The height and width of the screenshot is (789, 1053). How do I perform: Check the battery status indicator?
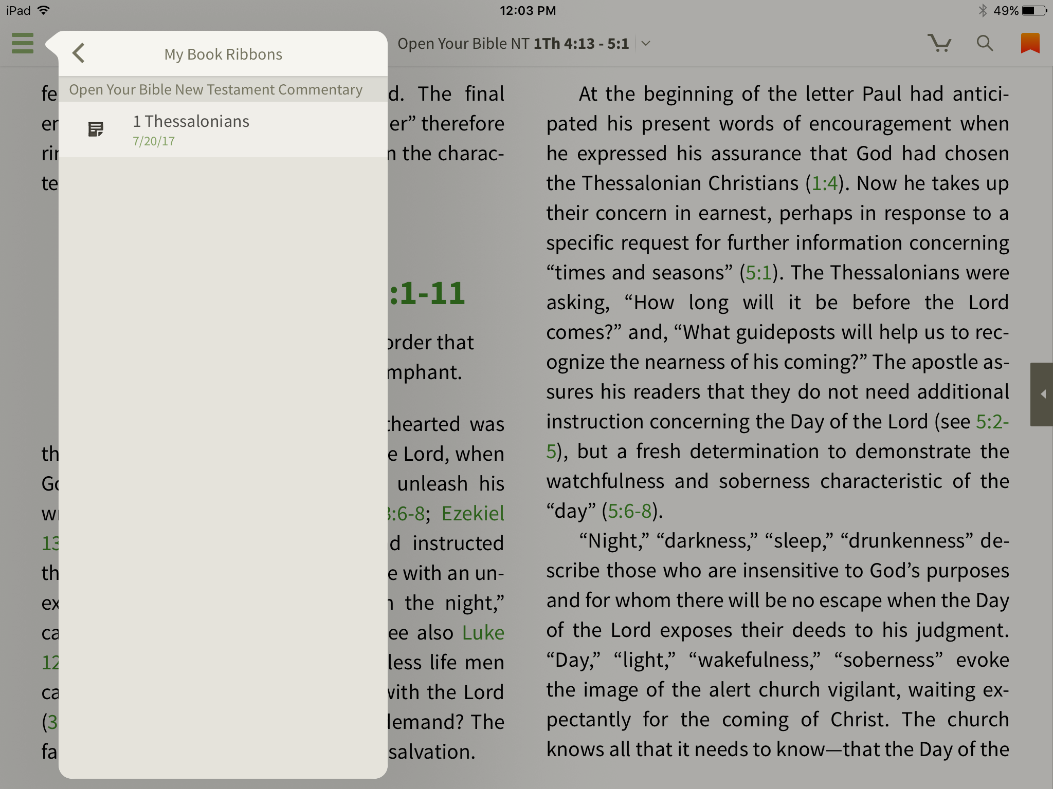(1034, 10)
